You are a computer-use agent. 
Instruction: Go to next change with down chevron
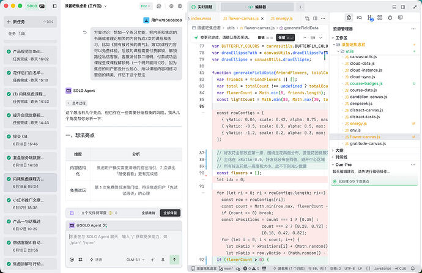click(320, 38)
